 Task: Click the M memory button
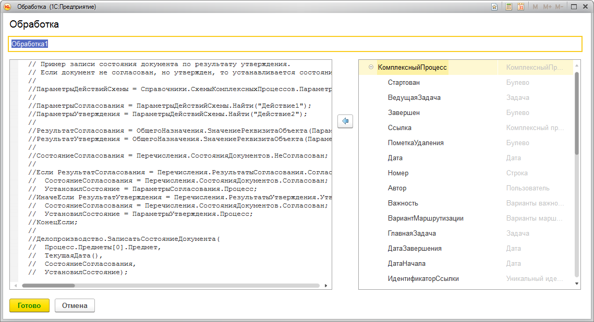(535, 7)
